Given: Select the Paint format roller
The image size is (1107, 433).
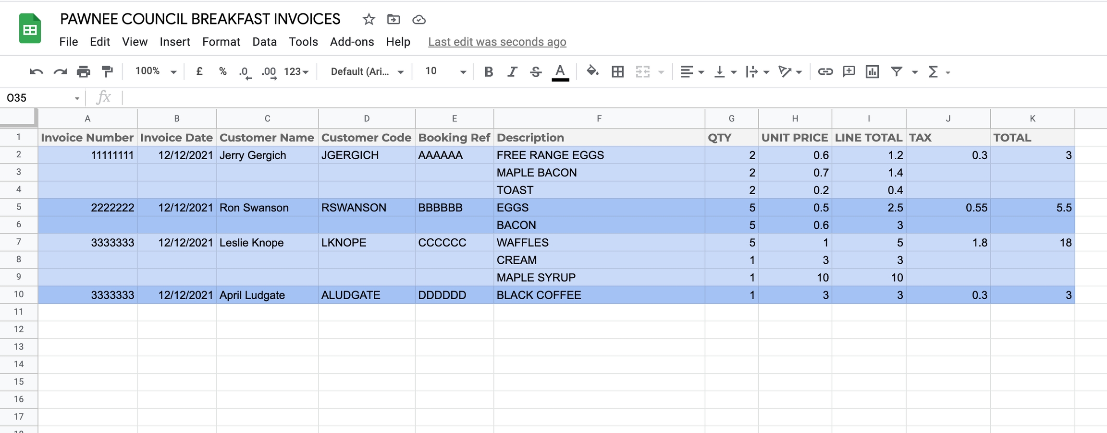Looking at the screenshot, I should tap(107, 72).
